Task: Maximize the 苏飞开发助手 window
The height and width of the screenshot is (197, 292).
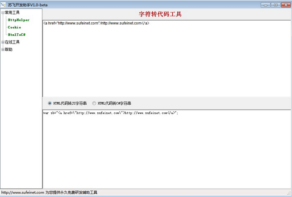Action: point(275,5)
